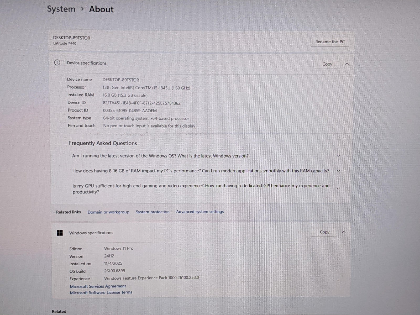Collapse the Device specifications section
This screenshot has height=315, width=420.
(x=347, y=64)
